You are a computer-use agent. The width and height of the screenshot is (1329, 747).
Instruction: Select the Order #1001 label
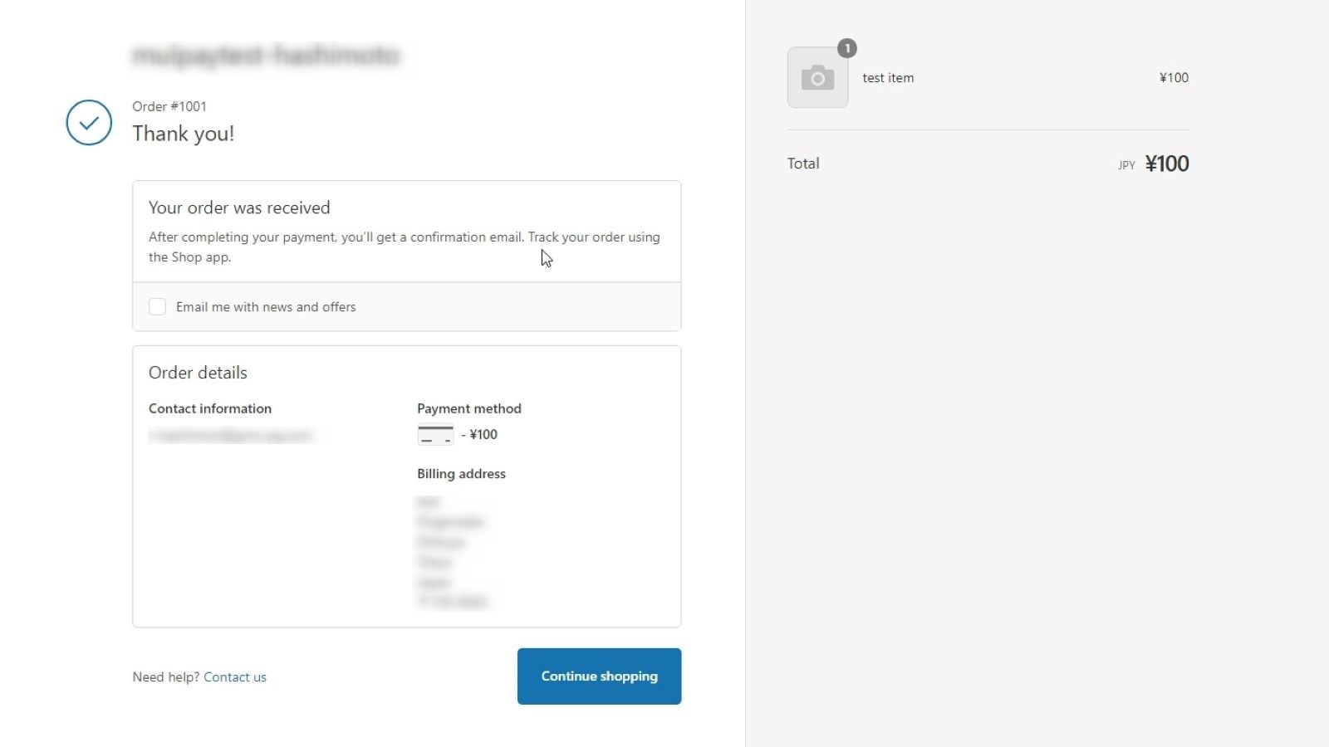tap(169, 106)
